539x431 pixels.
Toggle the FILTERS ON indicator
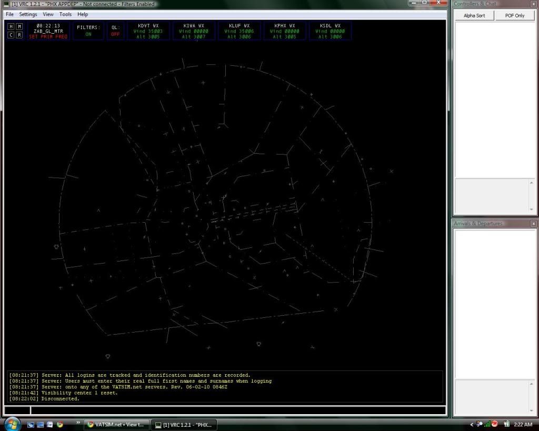point(88,31)
